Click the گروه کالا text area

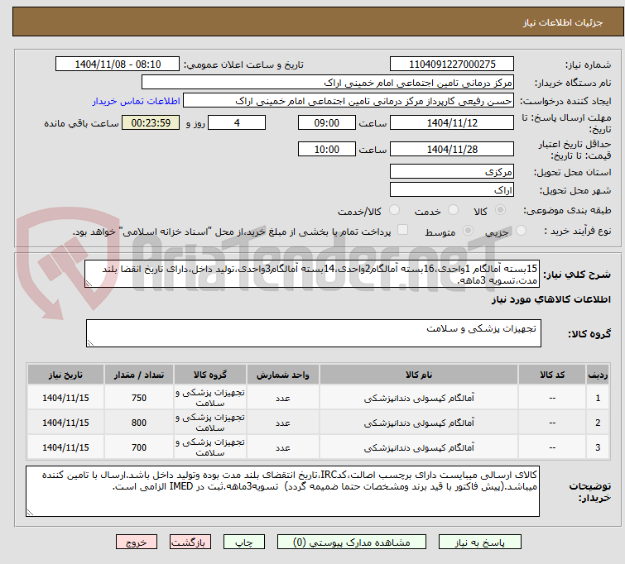pos(313,333)
